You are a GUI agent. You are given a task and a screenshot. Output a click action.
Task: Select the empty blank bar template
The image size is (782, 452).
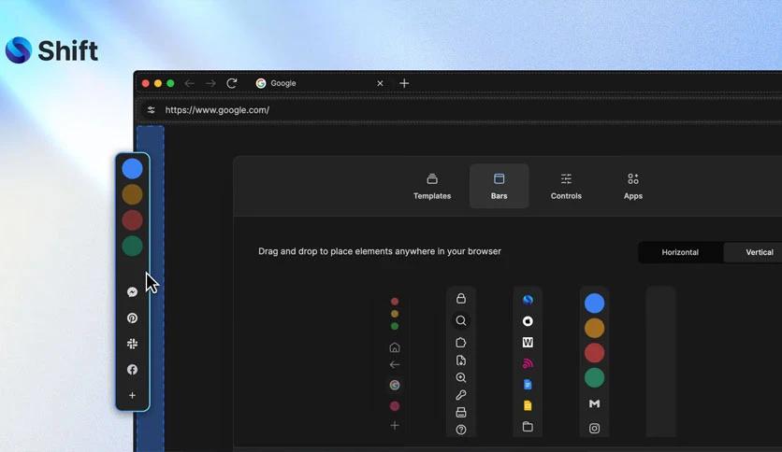tap(660, 362)
